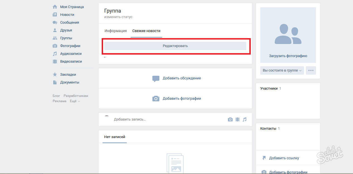Attach a photo using the post box camera icon
The height and width of the screenshot is (174, 353).
[x=230, y=119]
